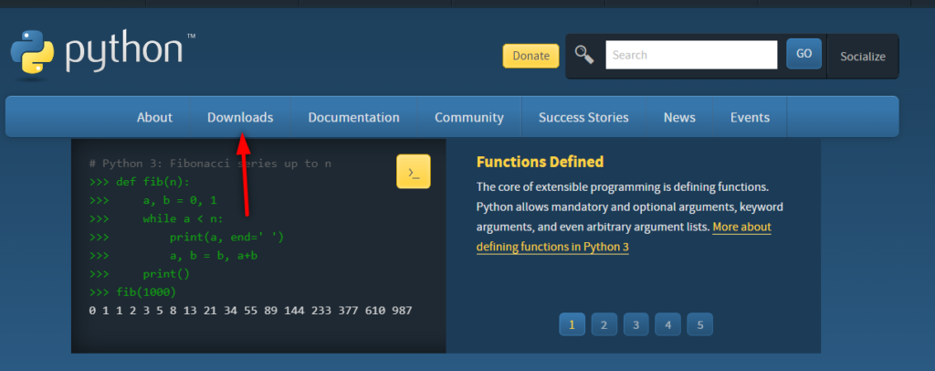Click the print(a, end=' ') code line
Image resolution: width=935 pixels, height=371 pixels.
[x=186, y=238]
